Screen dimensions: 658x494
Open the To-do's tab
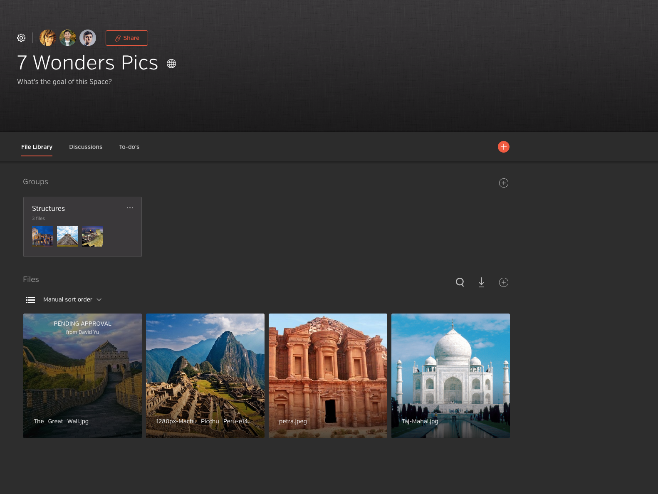coord(129,147)
